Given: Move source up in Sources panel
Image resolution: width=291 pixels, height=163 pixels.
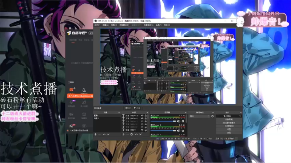Looking at the screenshot, I should [136, 134].
